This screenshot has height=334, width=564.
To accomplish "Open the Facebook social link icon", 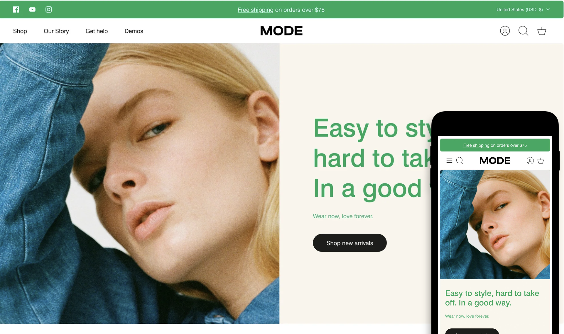I will (16, 9).
